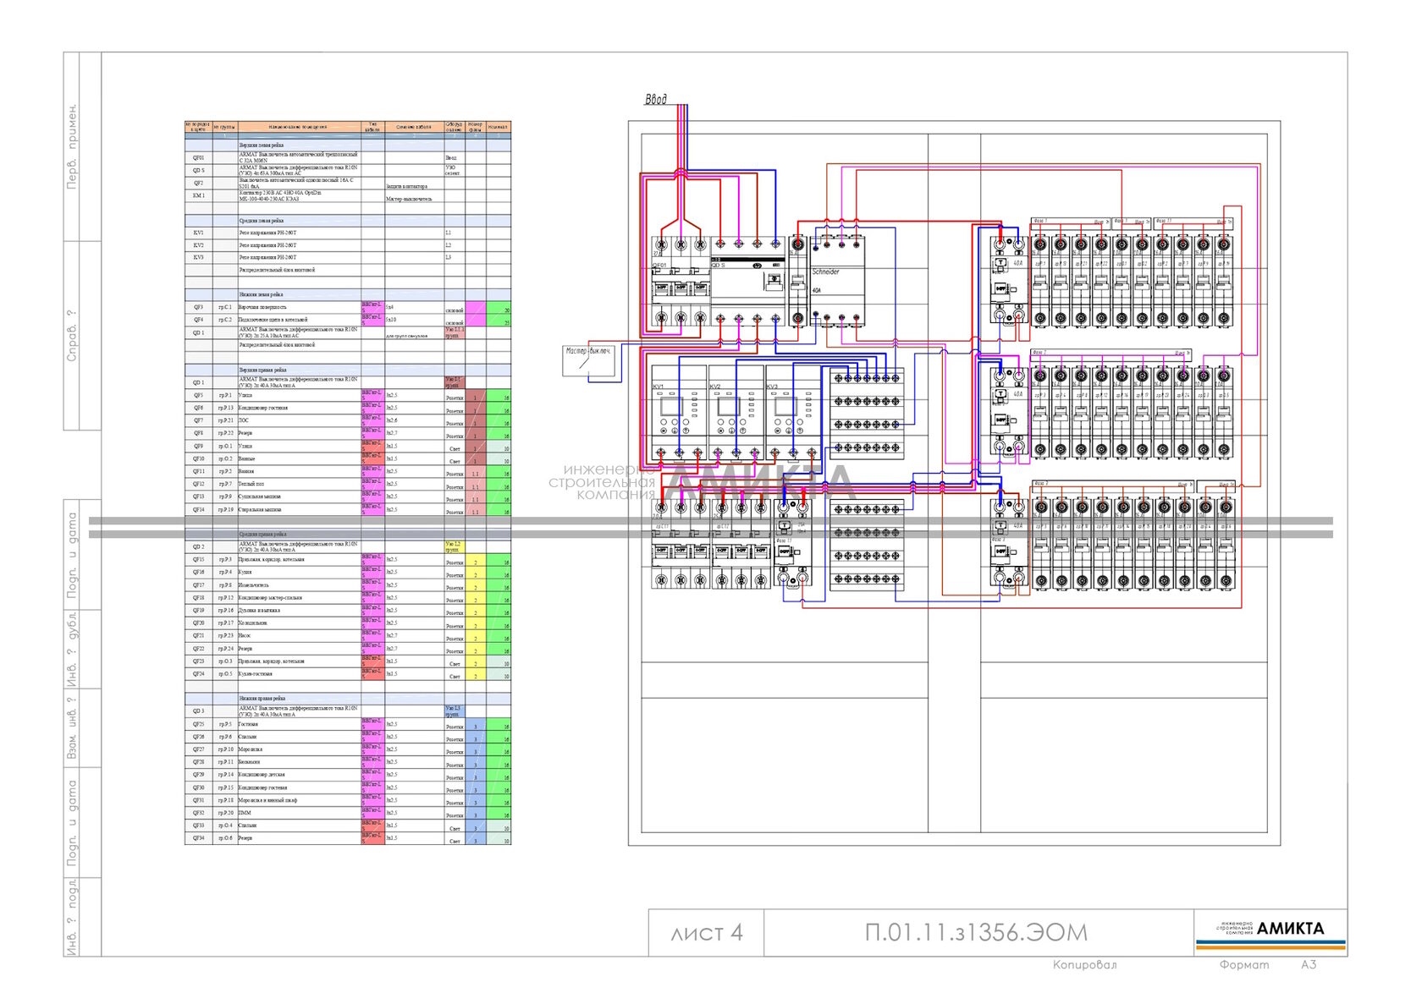Select the QF3 Варочная поверхность row

click(x=348, y=308)
